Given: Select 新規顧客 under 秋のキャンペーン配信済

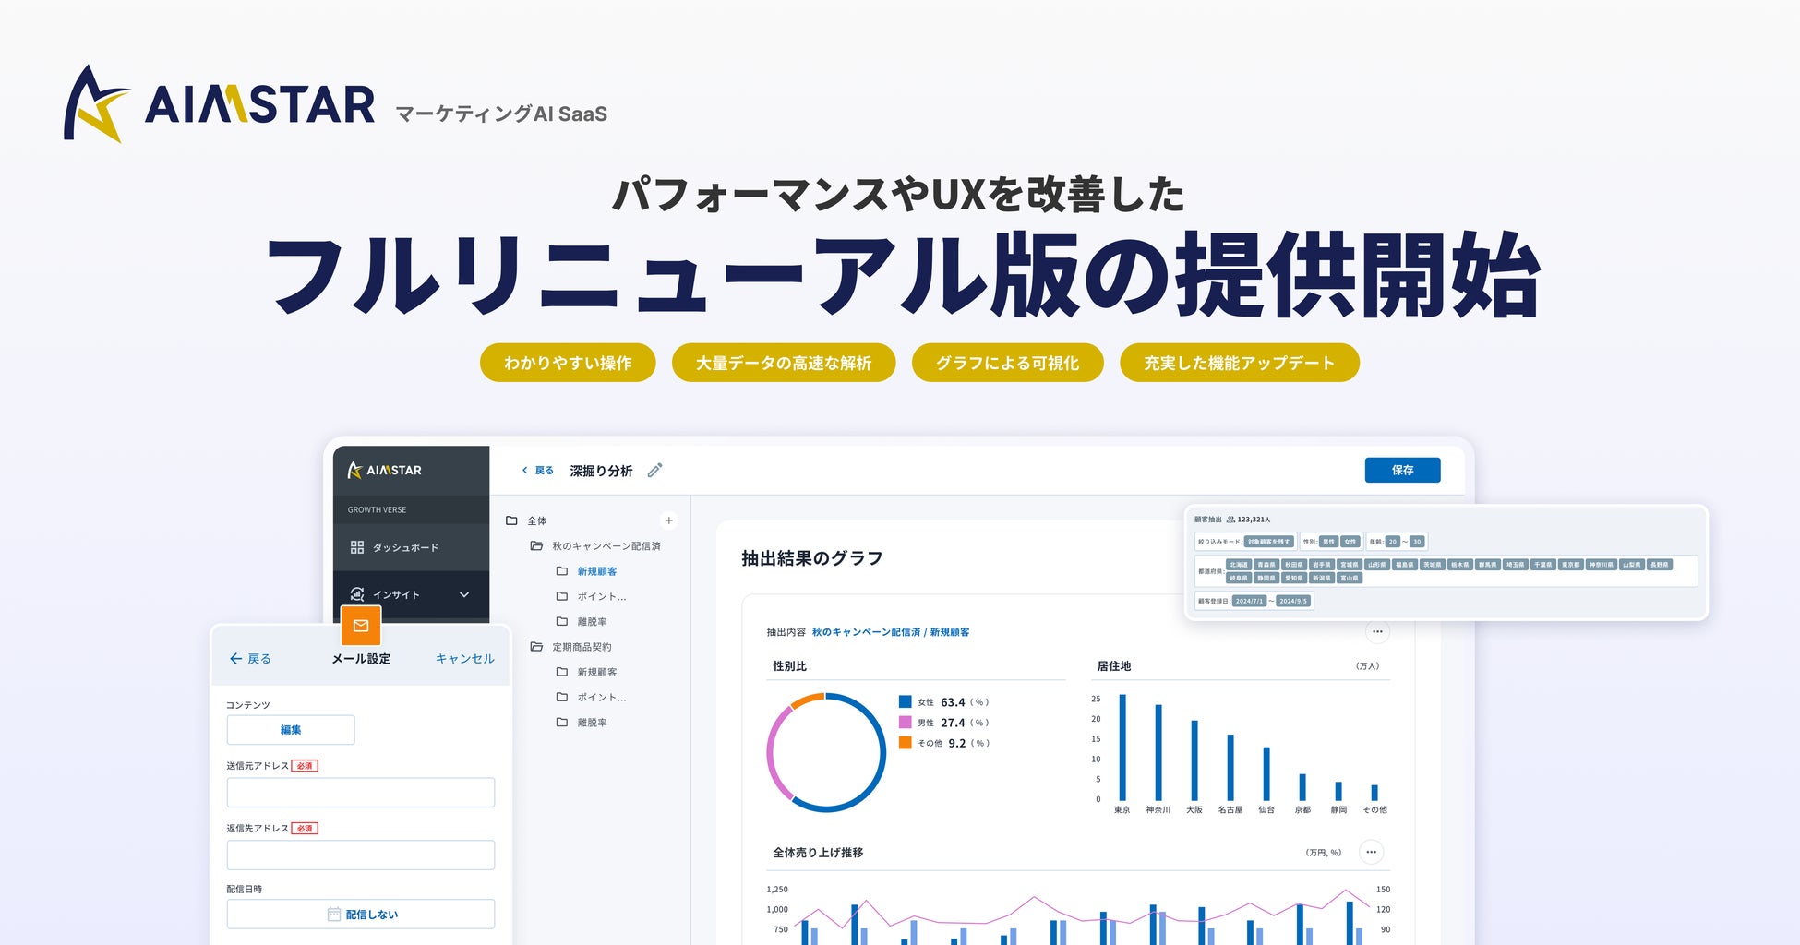Looking at the screenshot, I should [597, 571].
